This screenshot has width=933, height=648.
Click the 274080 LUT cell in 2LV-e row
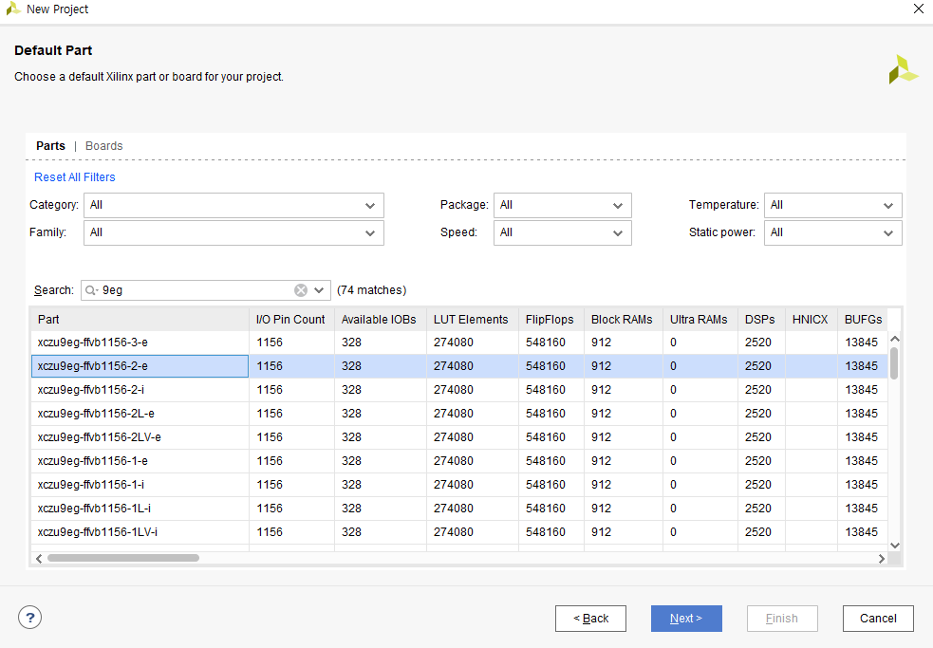tap(473, 437)
